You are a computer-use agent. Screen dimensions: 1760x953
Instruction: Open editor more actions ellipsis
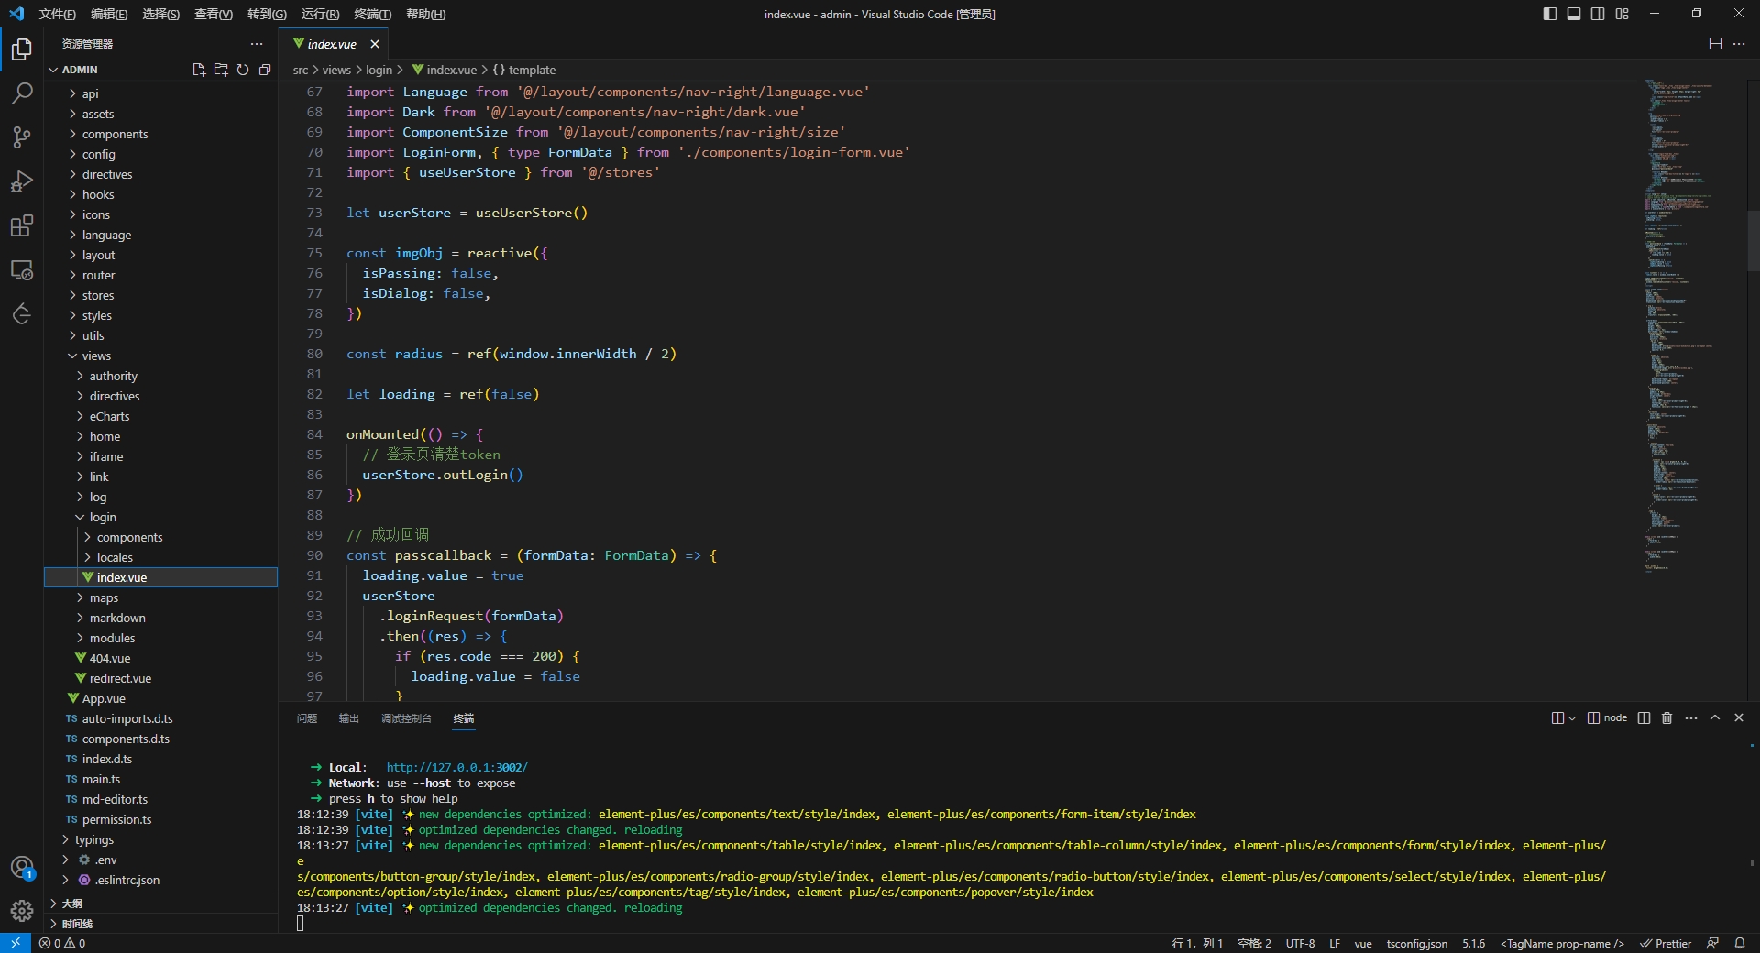pos(1739,44)
